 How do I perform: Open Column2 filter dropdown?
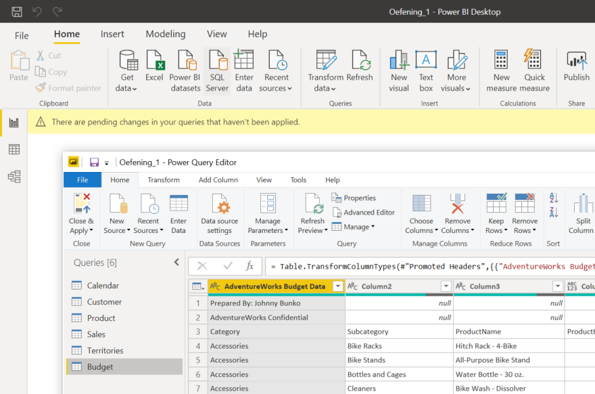click(x=446, y=286)
